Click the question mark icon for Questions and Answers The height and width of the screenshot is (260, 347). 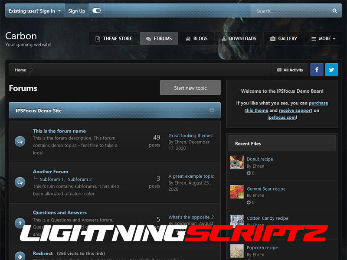(x=20, y=223)
